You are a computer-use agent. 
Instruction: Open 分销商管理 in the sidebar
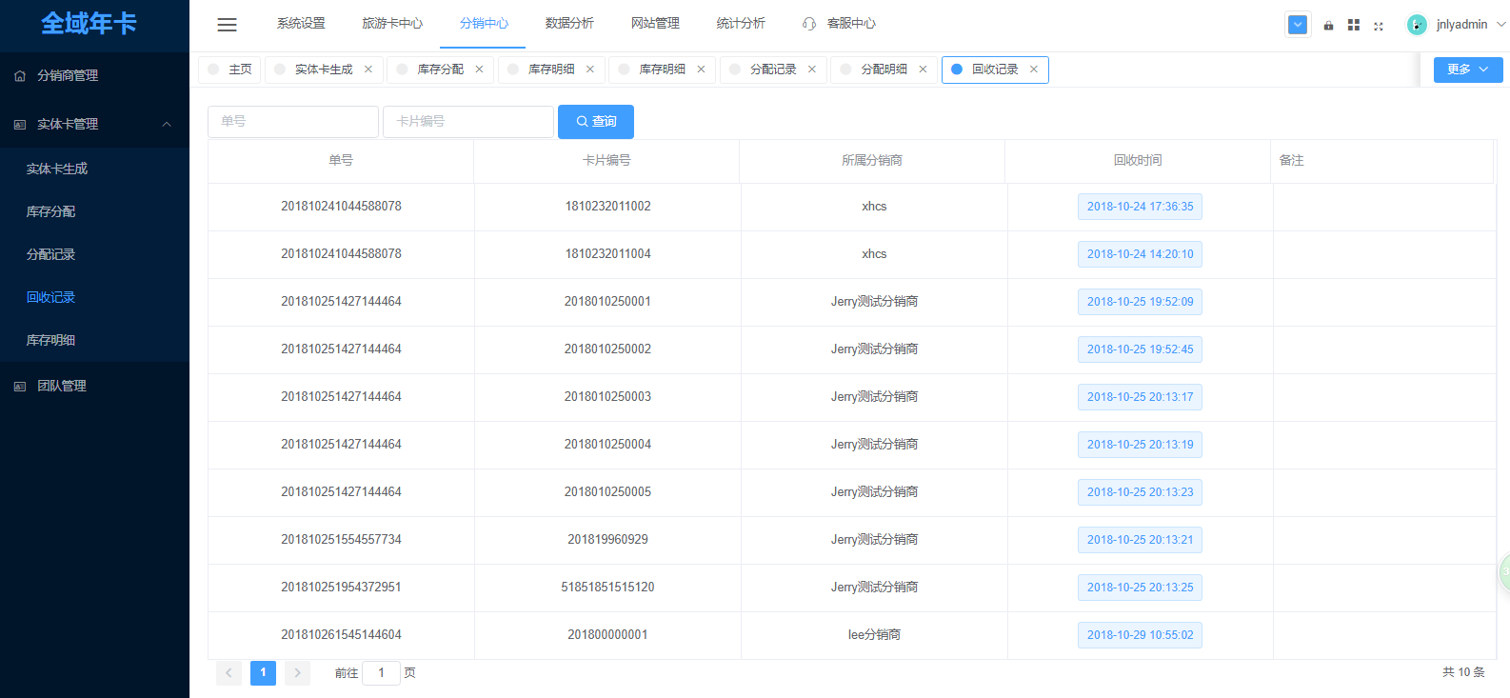tap(68, 76)
